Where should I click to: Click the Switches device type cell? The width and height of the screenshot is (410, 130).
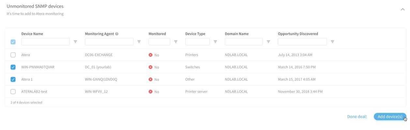(x=192, y=67)
